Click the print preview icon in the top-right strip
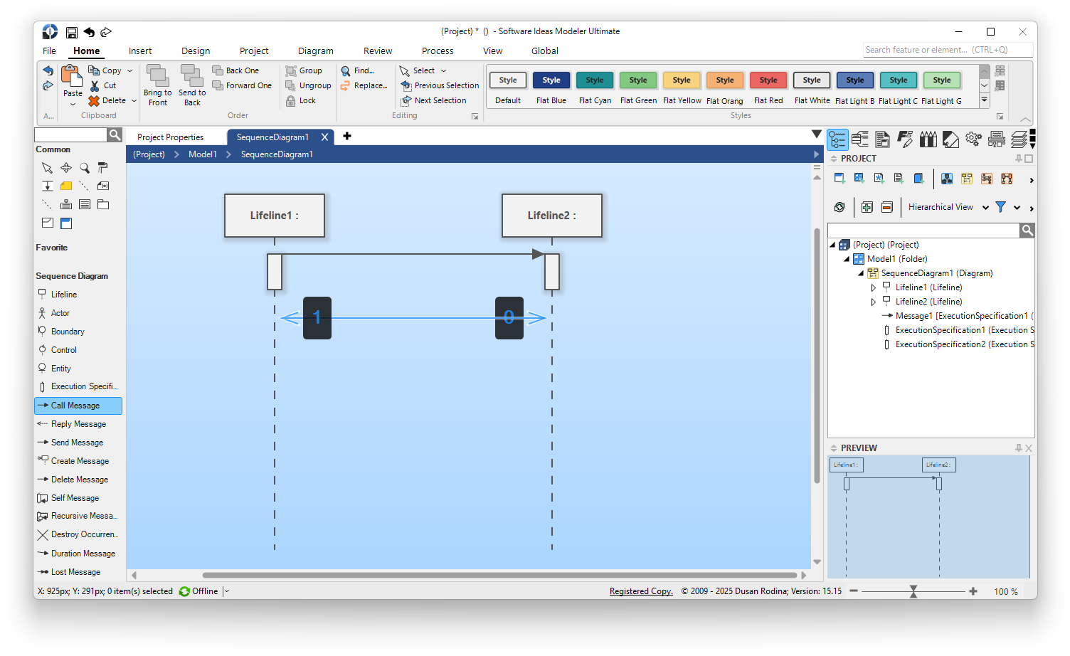This screenshot has height=656, width=1070. click(x=996, y=138)
